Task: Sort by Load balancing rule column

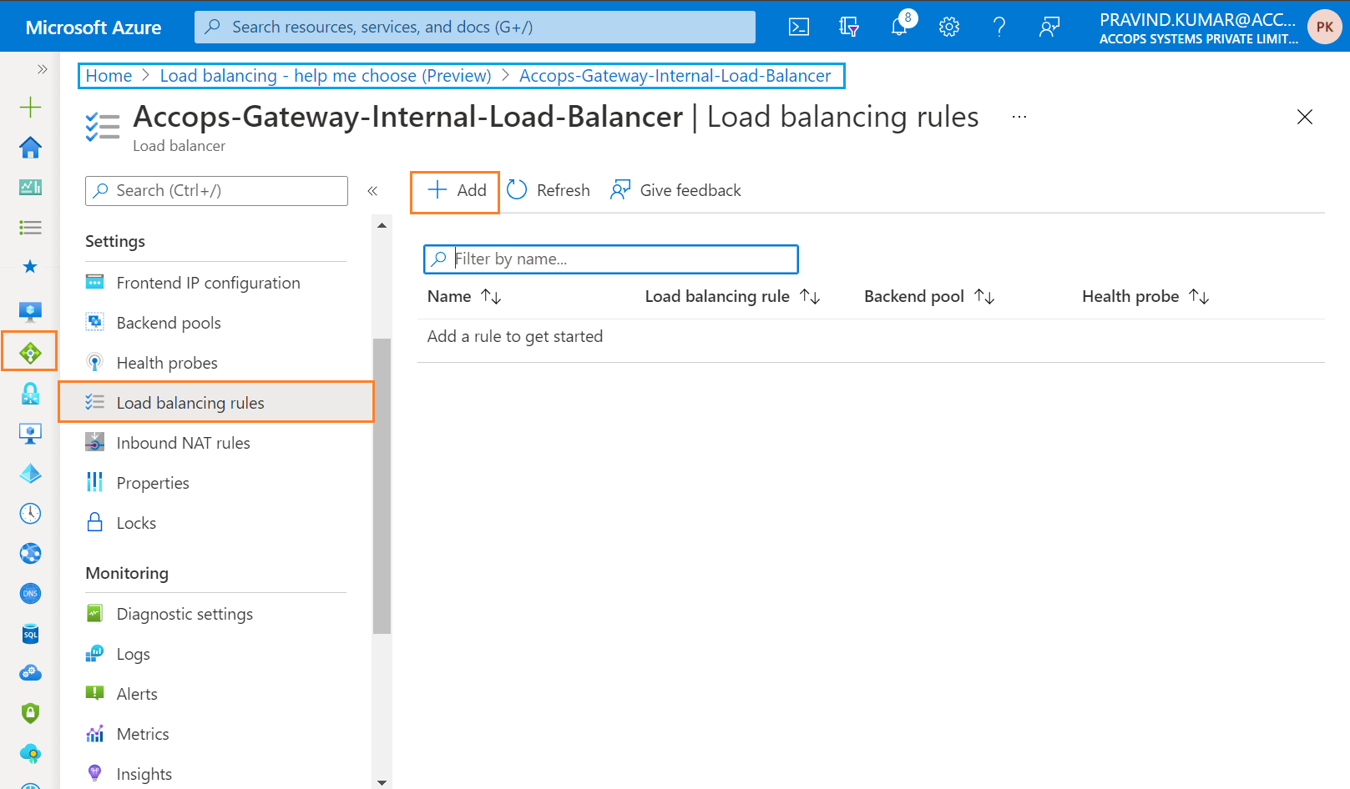Action: click(x=733, y=297)
